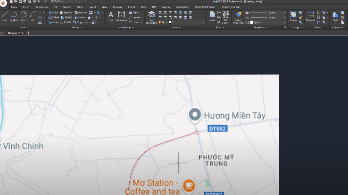
Task: Select the Drawing1 document tab
Action: (14, 33)
